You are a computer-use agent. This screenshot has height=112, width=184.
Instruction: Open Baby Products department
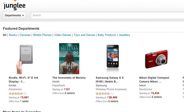tap(107, 35)
